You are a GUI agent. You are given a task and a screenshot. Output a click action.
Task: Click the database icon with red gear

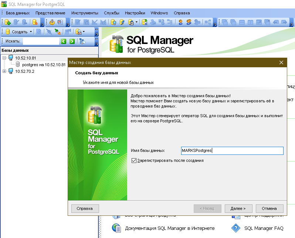pyautogui.click(x=35, y=22)
